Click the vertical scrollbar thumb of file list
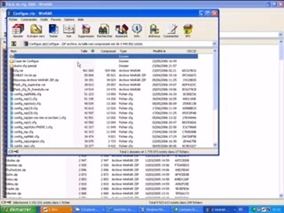 coord(215,82)
